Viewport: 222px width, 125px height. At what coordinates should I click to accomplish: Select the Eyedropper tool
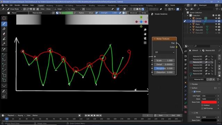[x=4, y=49]
